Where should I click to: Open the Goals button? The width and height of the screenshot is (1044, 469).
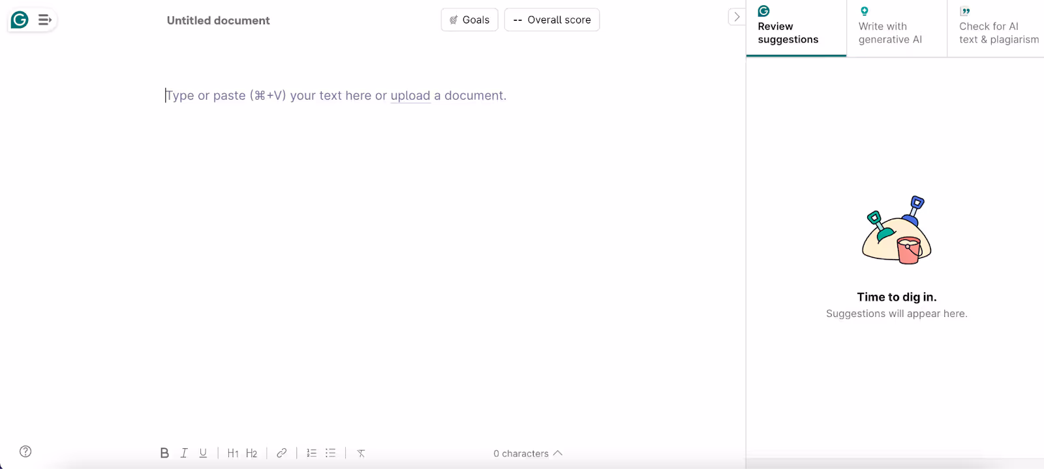pyautogui.click(x=470, y=20)
